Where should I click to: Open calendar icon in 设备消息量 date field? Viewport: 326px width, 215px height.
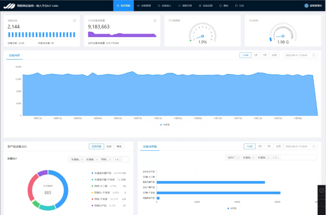coord(314,146)
